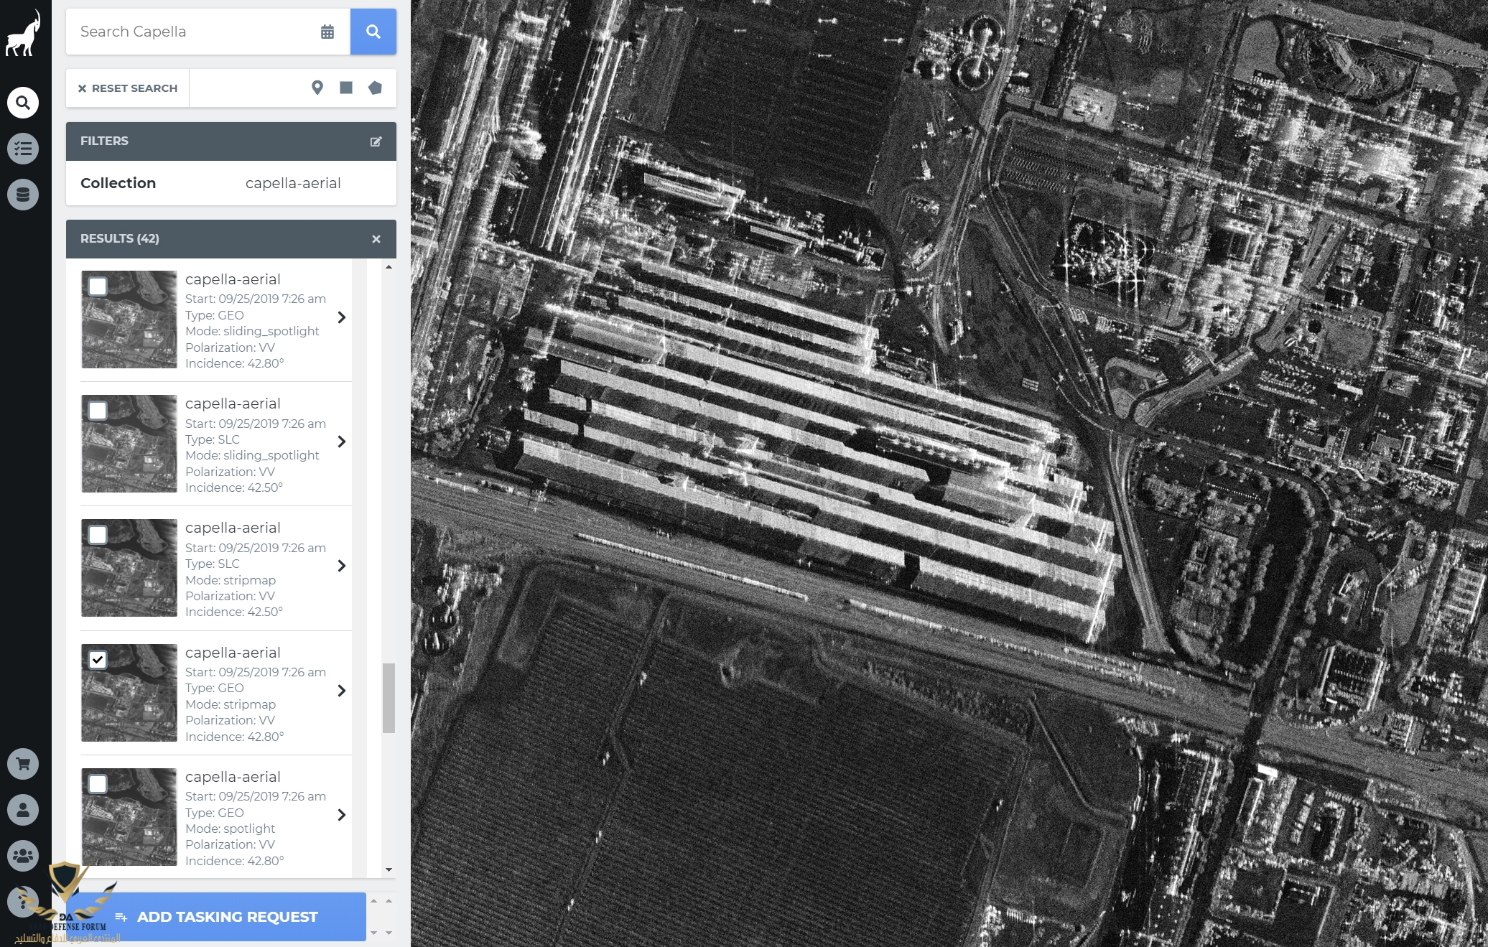The height and width of the screenshot is (947, 1488).
Task: Edit filters using the pencil icon
Action: click(x=376, y=141)
